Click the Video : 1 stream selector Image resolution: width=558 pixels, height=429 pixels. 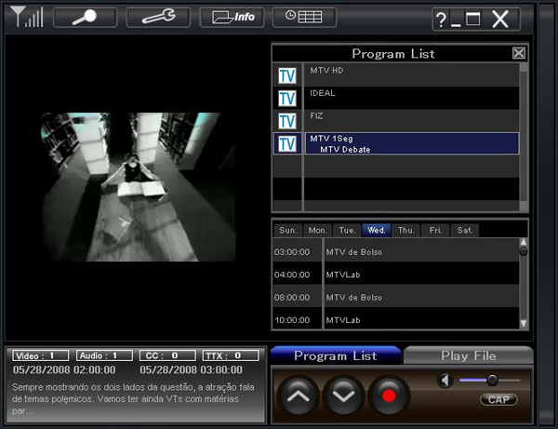tap(41, 355)
